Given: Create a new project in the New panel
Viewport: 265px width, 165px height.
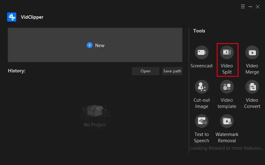Looking at the screenshot, I should (95, 45).
